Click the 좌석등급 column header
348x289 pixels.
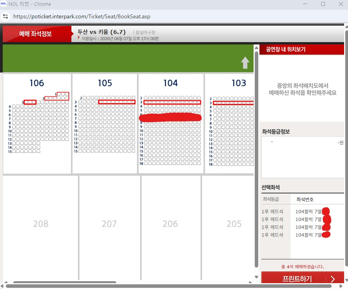point(271,199)
